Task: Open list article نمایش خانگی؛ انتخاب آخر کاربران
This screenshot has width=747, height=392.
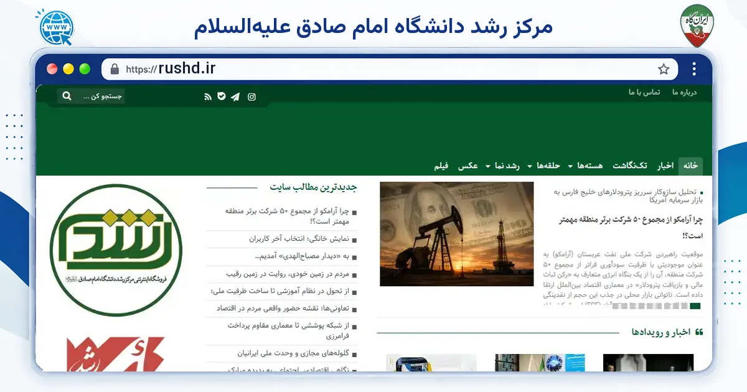Action: coord(299,238)
